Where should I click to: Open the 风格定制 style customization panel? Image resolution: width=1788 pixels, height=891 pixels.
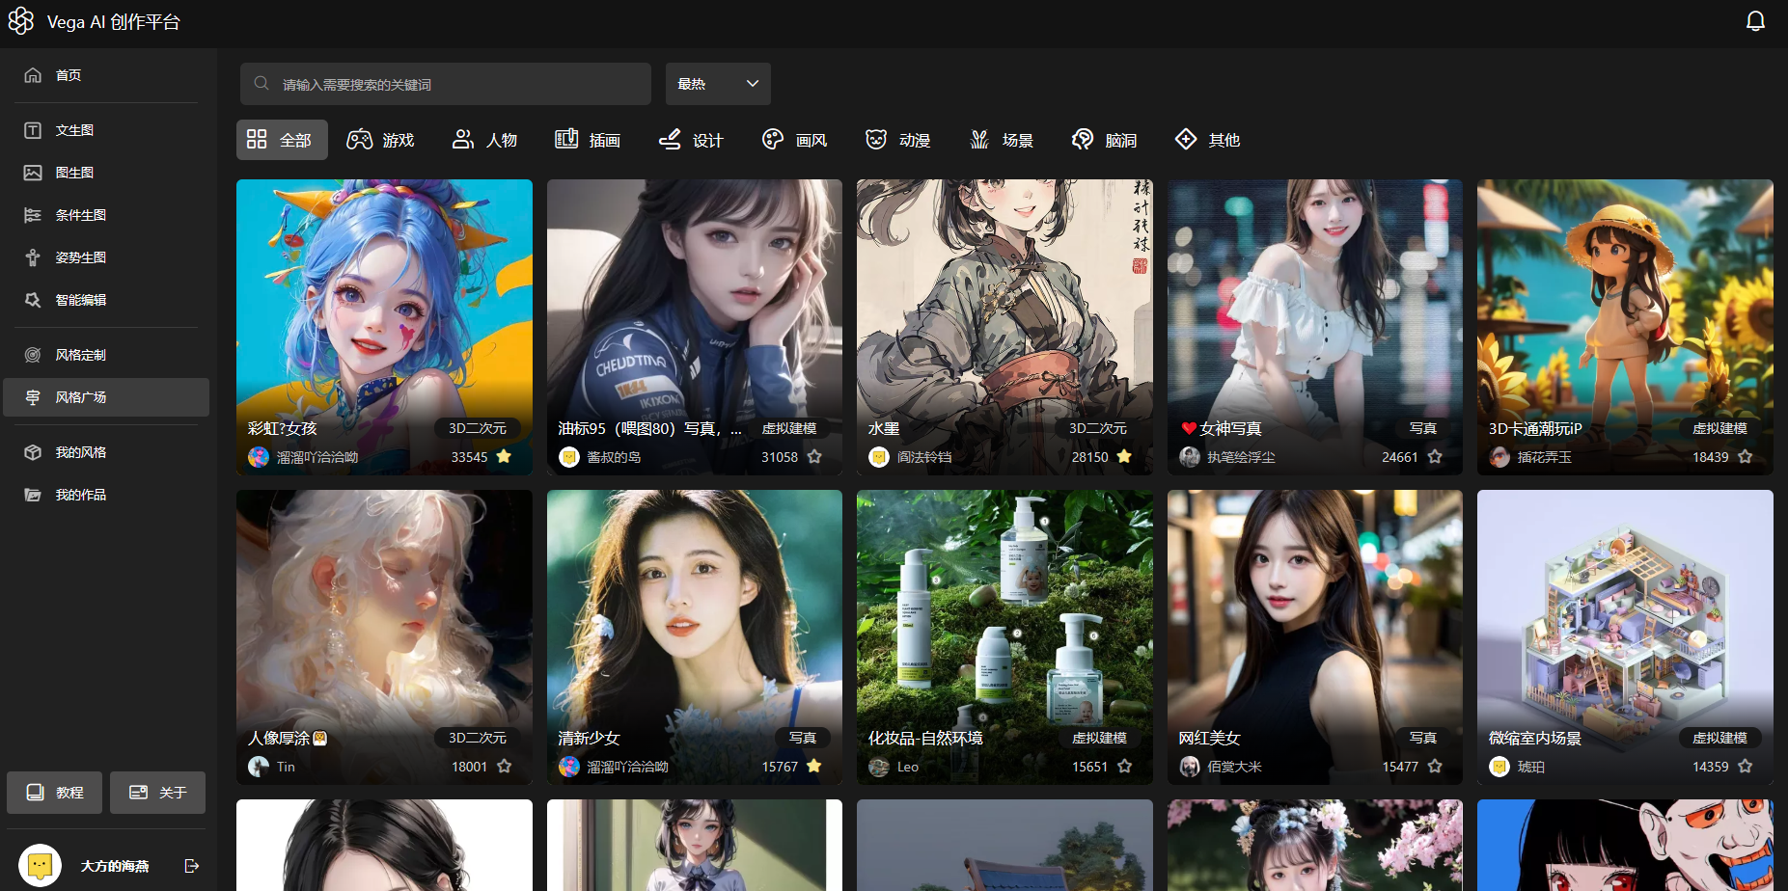point(80,354)
